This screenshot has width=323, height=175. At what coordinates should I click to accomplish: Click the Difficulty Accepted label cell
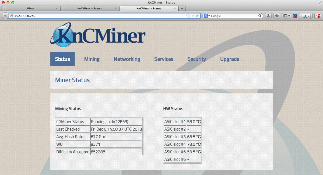point(73,152)
